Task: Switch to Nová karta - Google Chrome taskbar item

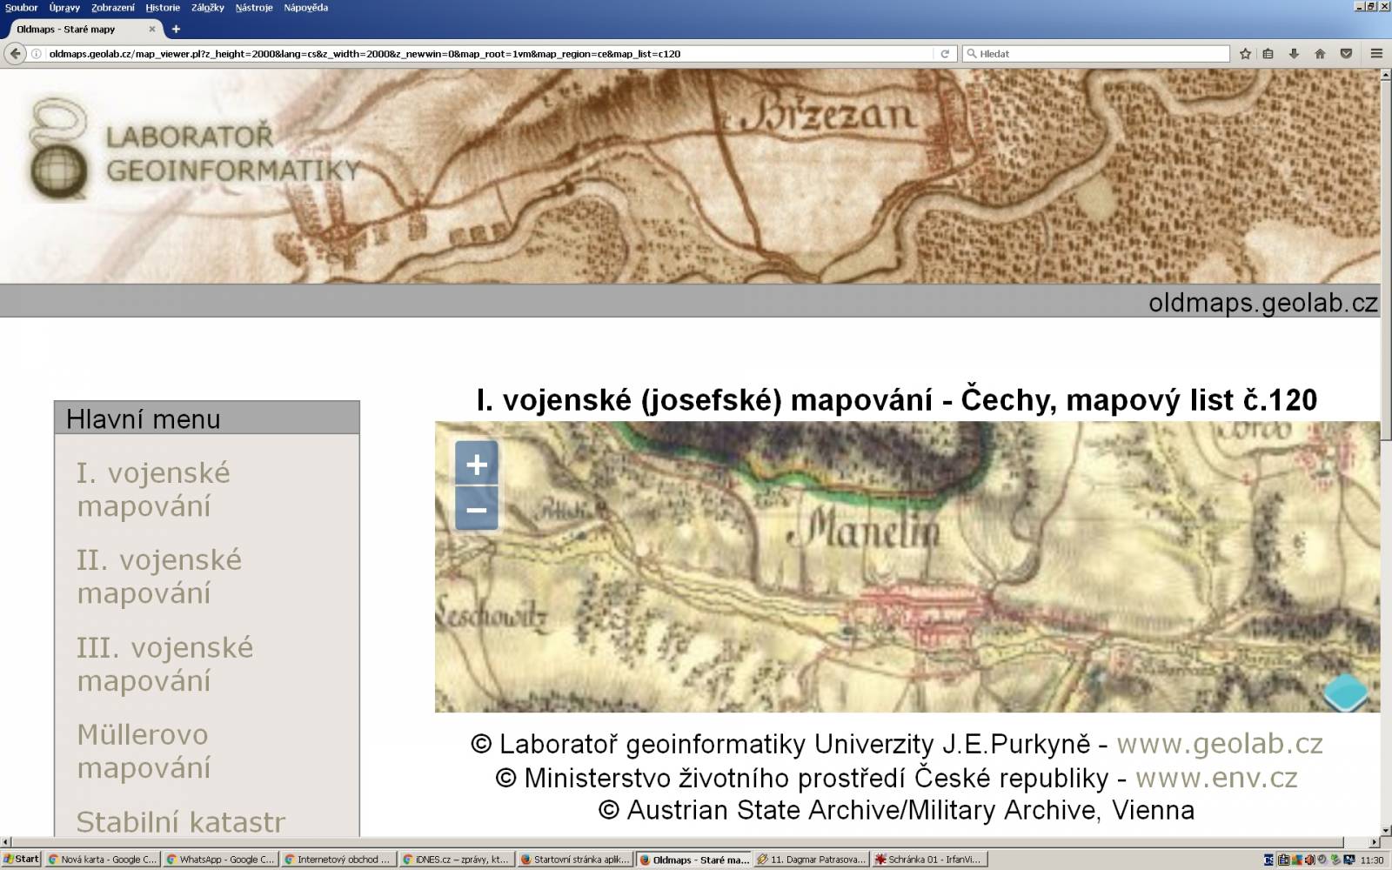Action: [x=102, y=860]
